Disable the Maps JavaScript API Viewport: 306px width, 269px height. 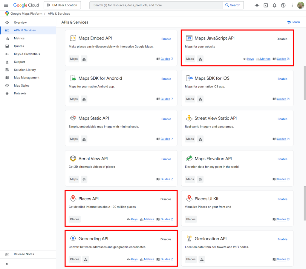282,39
